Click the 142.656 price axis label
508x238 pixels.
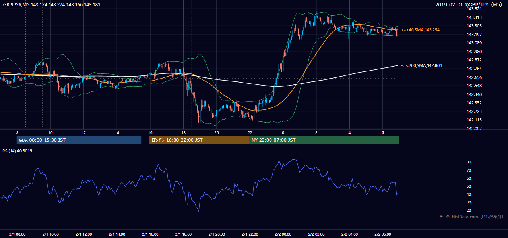click(474, 77)
